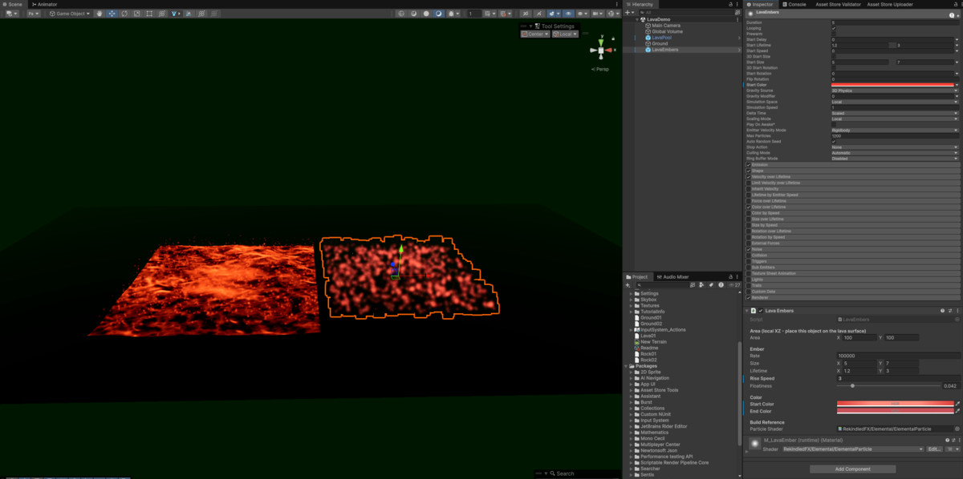Select the Rotate tool in Scene toolbar

click(x=124, y=14)
